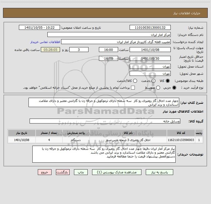Click the دستگاه unit cell
This screenshot has height=204, width=211.
(76, 140)
